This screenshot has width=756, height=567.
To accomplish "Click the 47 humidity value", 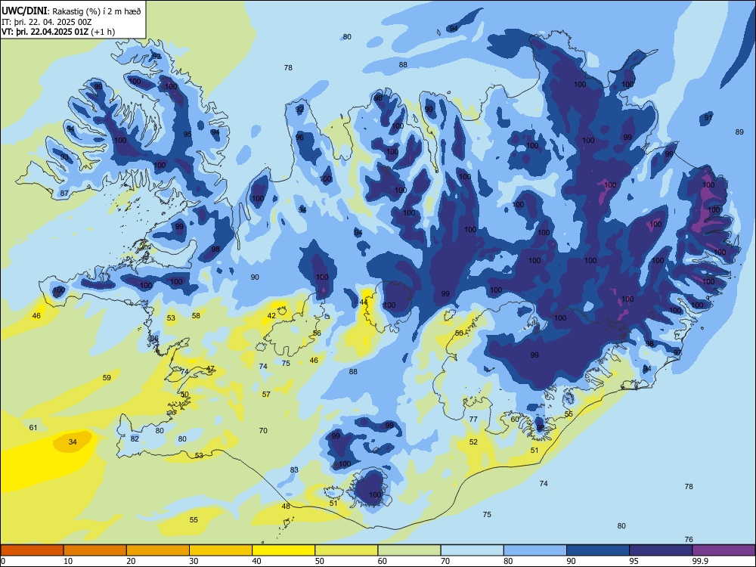I will point(210,368).
